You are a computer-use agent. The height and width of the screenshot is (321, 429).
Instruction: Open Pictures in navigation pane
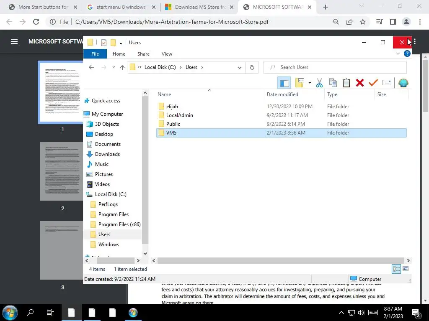(x=104, y=174)
